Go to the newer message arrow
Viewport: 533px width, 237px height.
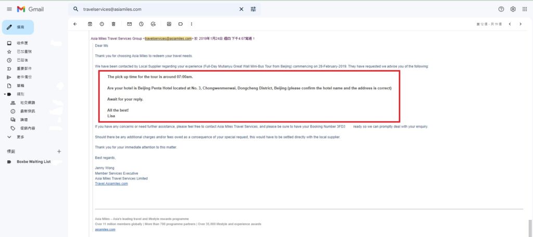pos(510,24)
